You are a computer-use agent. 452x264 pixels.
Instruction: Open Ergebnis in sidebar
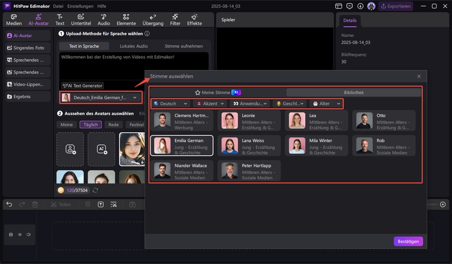click(x=28, y=96)
